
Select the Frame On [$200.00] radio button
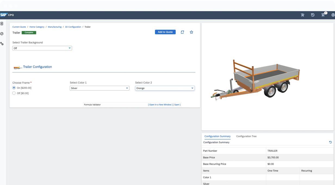click(14, 88)
